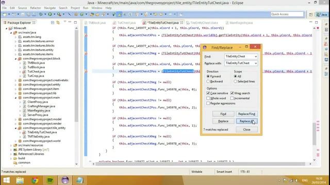Open the Navigate menu
The image size is (330, 185).
coord(50,8)
